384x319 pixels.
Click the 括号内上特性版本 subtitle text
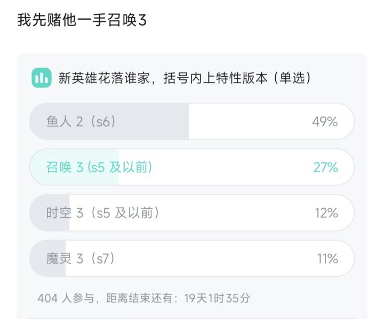[213, 78]
